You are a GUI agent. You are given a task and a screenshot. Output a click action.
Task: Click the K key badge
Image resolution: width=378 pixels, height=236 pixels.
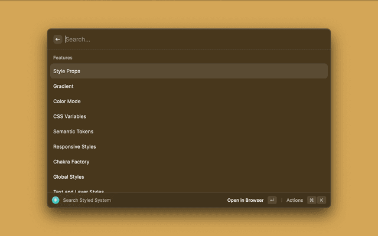coord(322,200)
